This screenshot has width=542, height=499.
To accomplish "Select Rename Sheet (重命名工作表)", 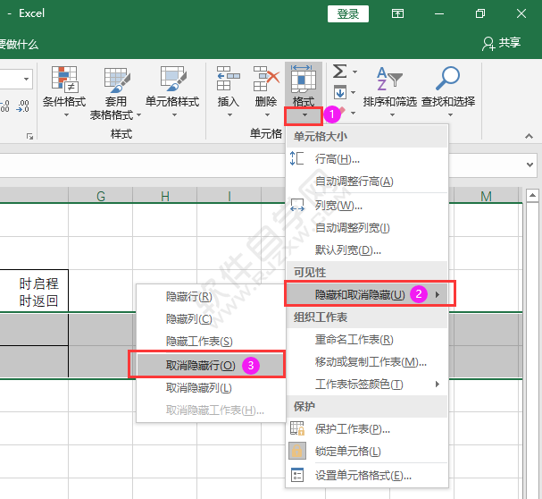I will (367, 340).
